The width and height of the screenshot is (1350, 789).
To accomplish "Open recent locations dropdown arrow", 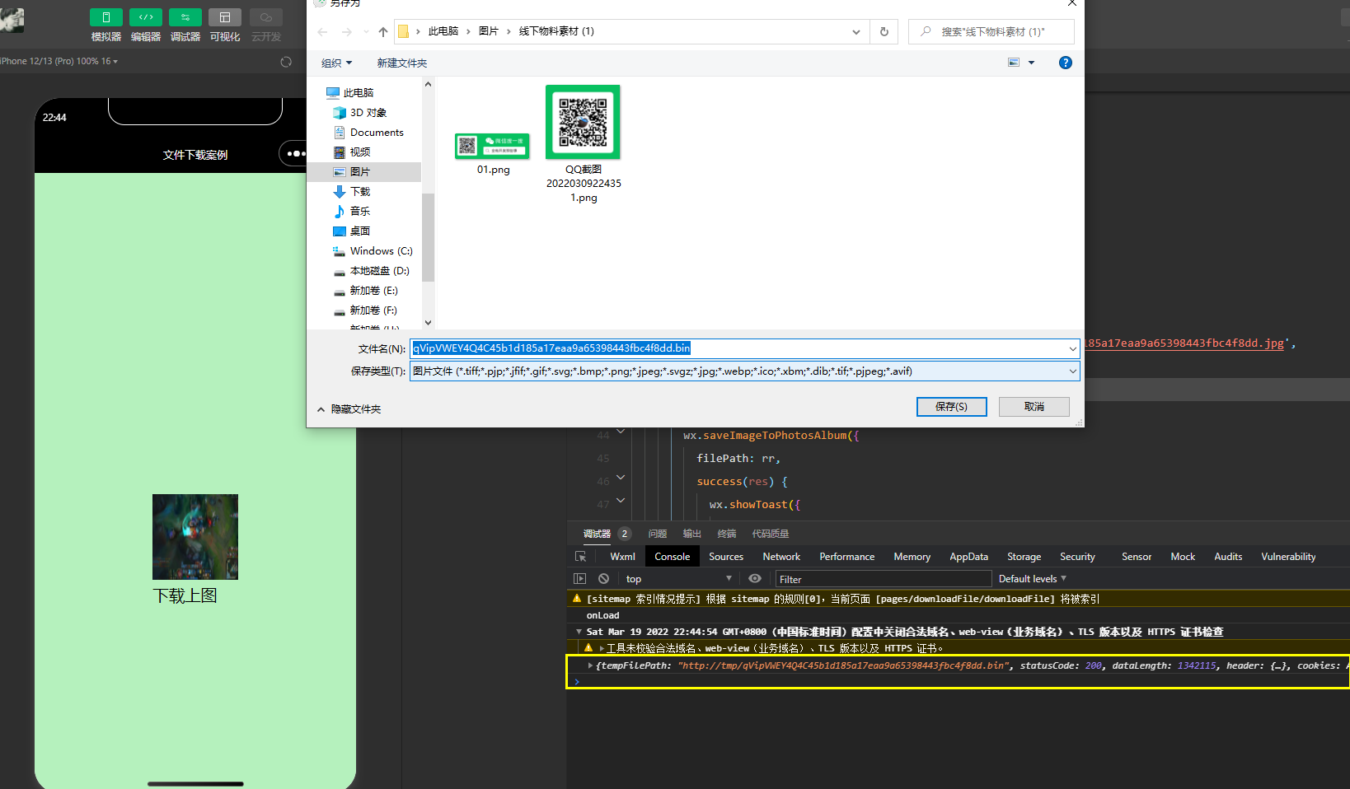I will pos(366,31).
